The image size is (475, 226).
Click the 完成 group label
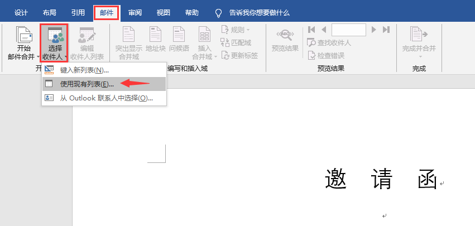(x=419, y=69)
